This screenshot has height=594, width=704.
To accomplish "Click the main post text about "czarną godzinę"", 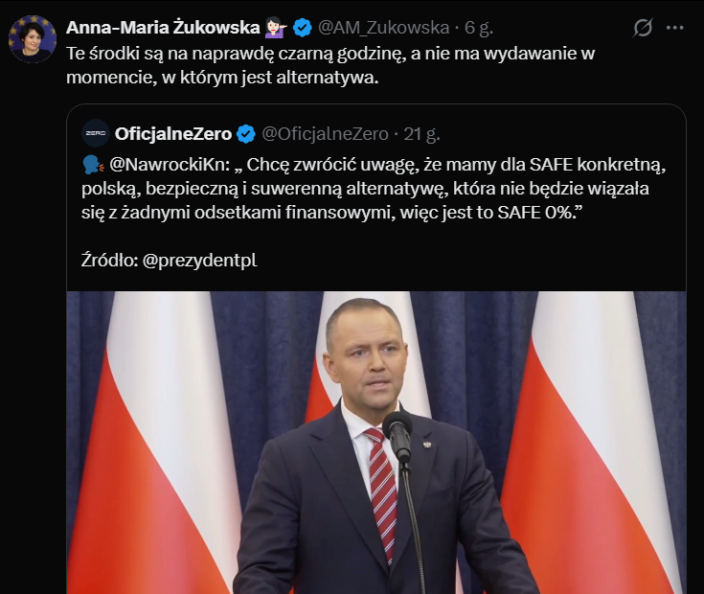I will (335, 65).
